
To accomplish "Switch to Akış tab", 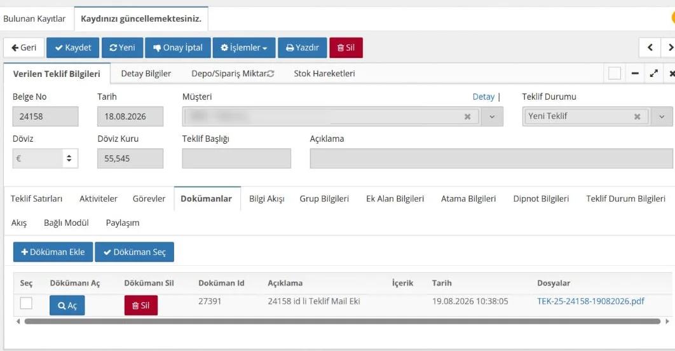I will tap(19, 223).
